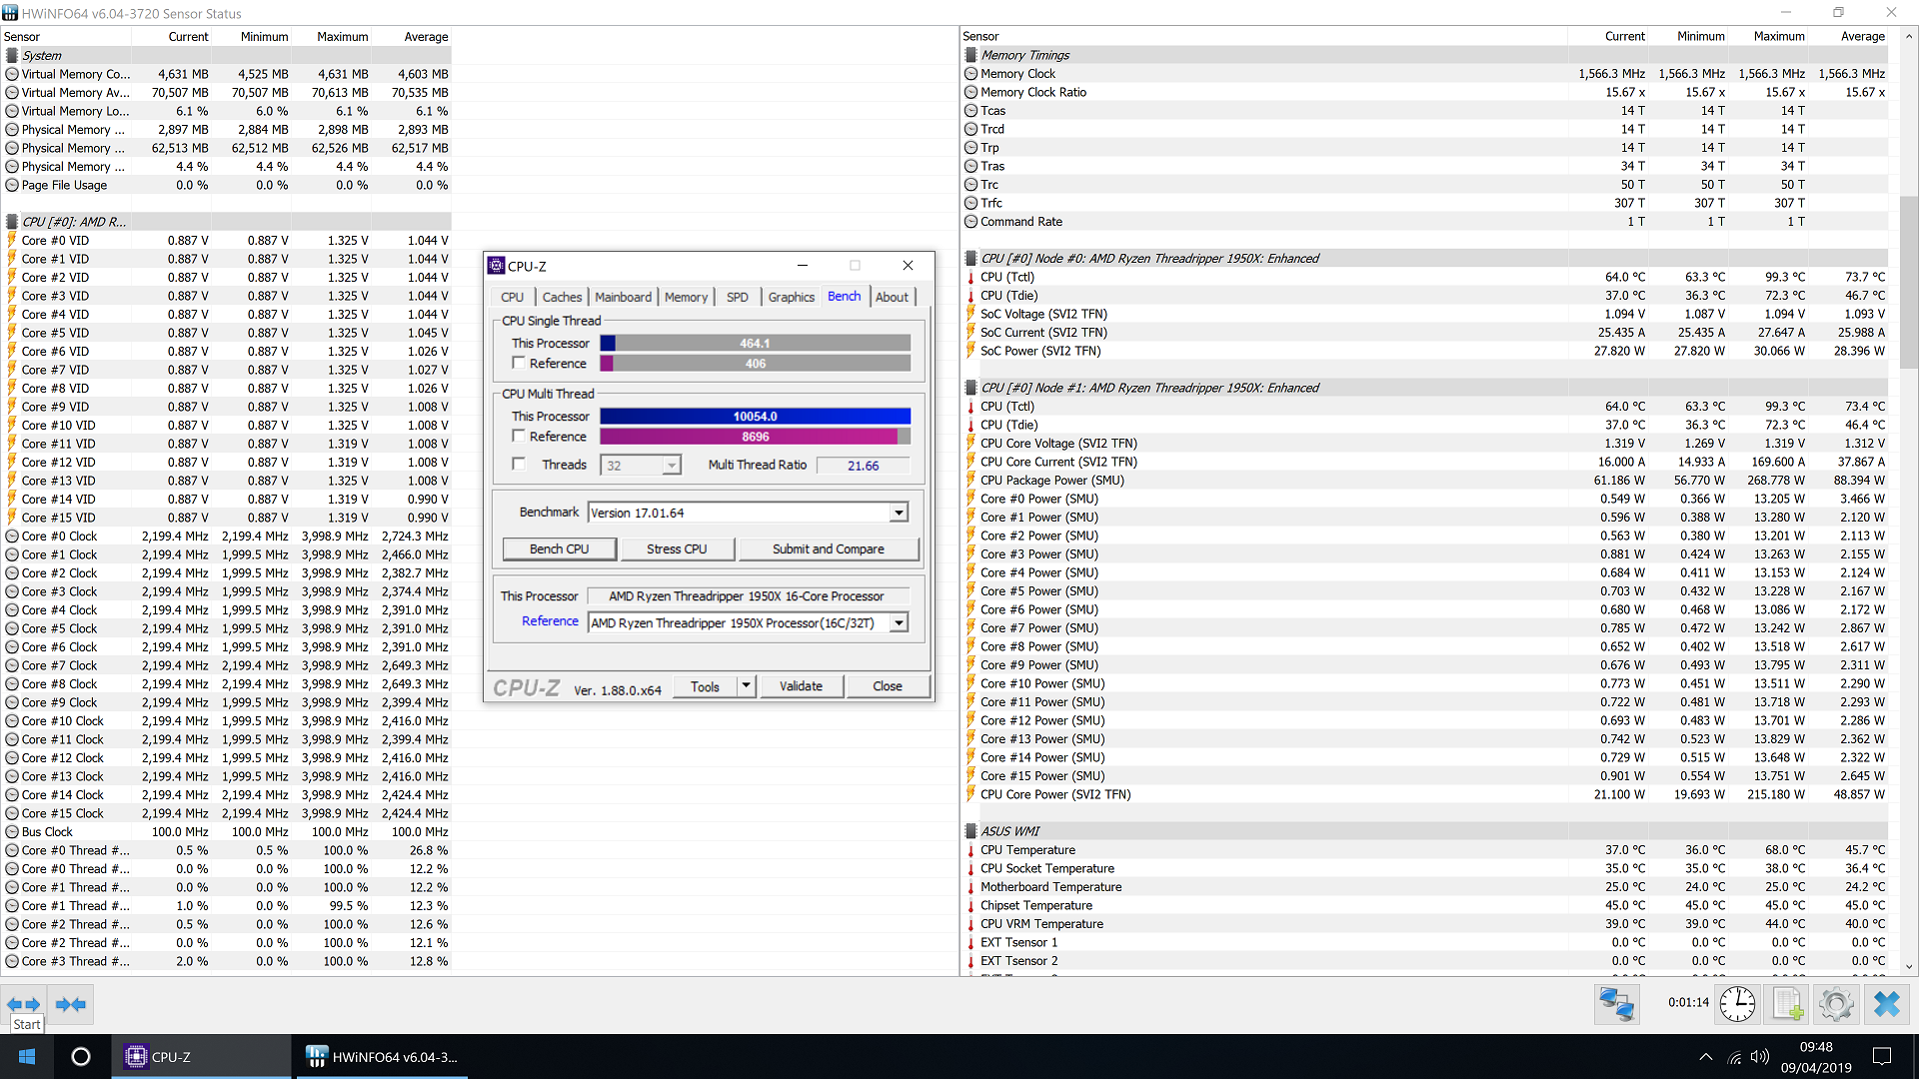Click the Memory Clock sensor icon
The height and width of the screenshot is (1079, 1919).
tap(970, 74)
